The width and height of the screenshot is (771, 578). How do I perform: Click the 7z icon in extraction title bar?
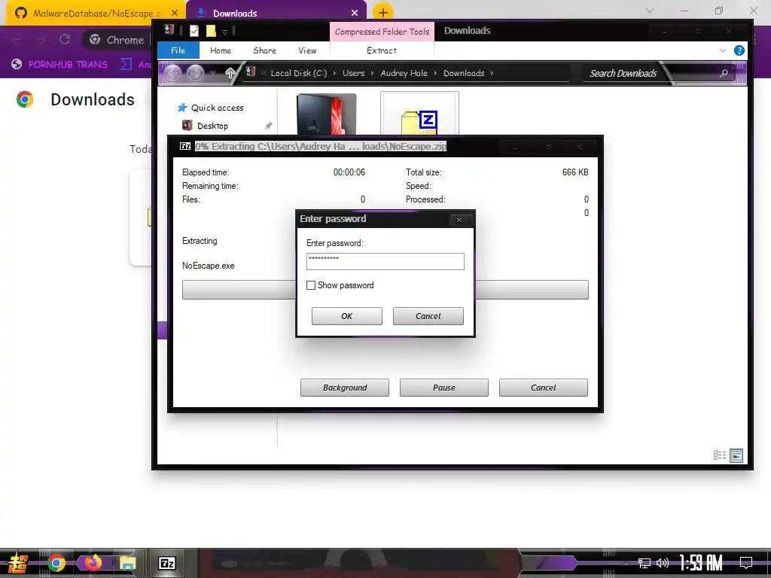click(x=185, y=146)
